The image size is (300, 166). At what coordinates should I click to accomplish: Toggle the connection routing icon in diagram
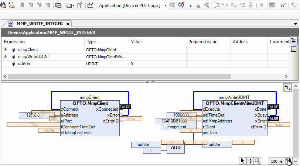click(288, 88)
